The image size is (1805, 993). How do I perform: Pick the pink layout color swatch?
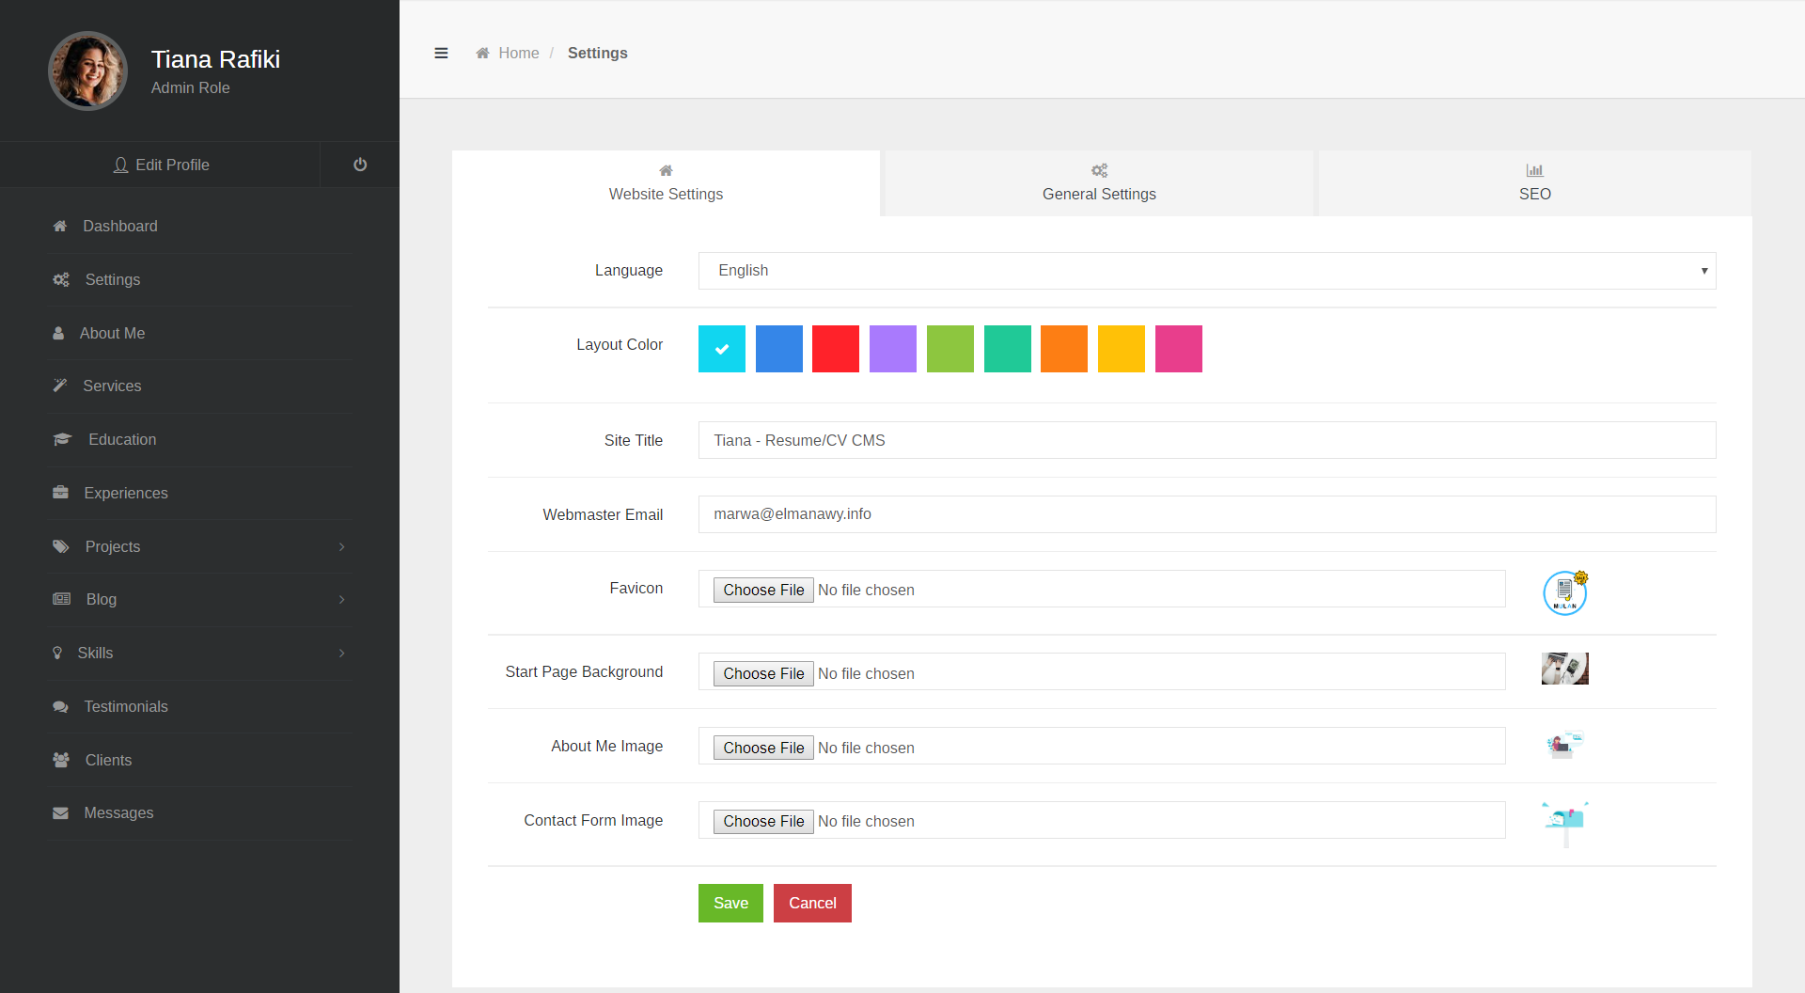pos(1179,349)
